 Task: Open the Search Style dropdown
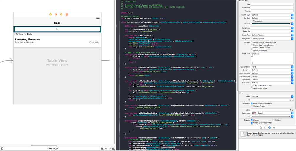(x=272, y=15)
